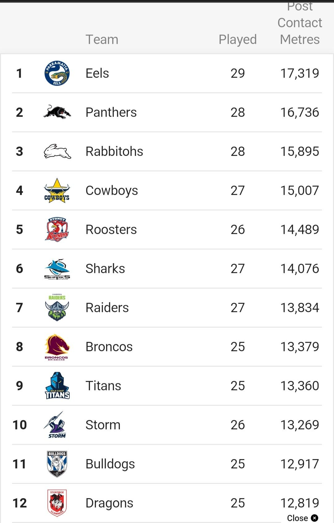Open the Rabbitohs rabbit logo
The image size is (334, 523).
pos(57,151)
